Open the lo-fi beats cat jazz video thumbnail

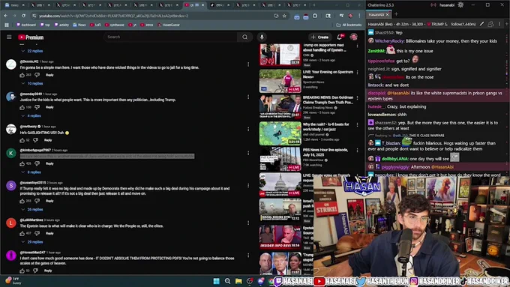[x=280, y=133]
